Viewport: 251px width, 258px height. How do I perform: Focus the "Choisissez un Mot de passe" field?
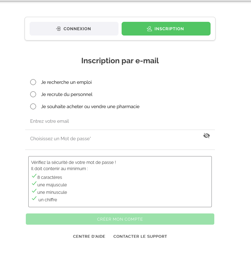click(120, 139)
